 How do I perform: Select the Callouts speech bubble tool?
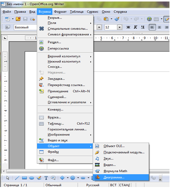point(53,178)
